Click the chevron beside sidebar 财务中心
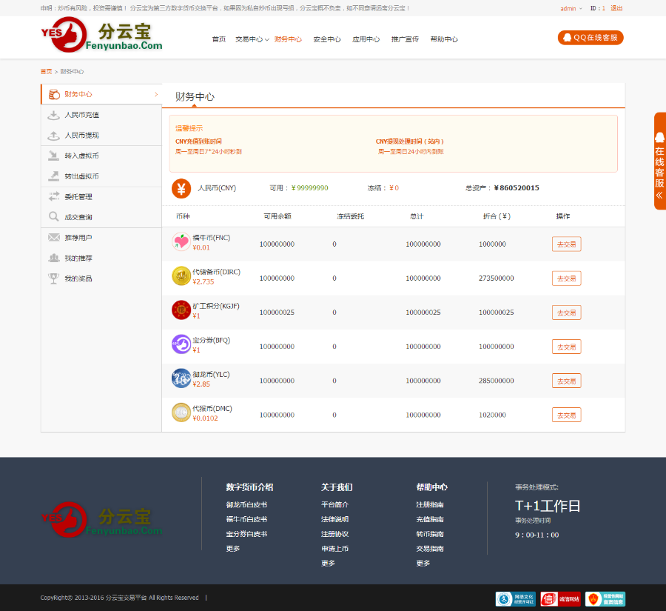Viewport: 666px width, 611px height. [x=156, y=94]
